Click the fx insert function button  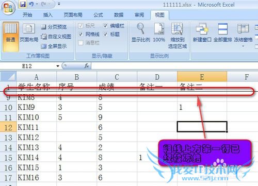click(87, 66)
